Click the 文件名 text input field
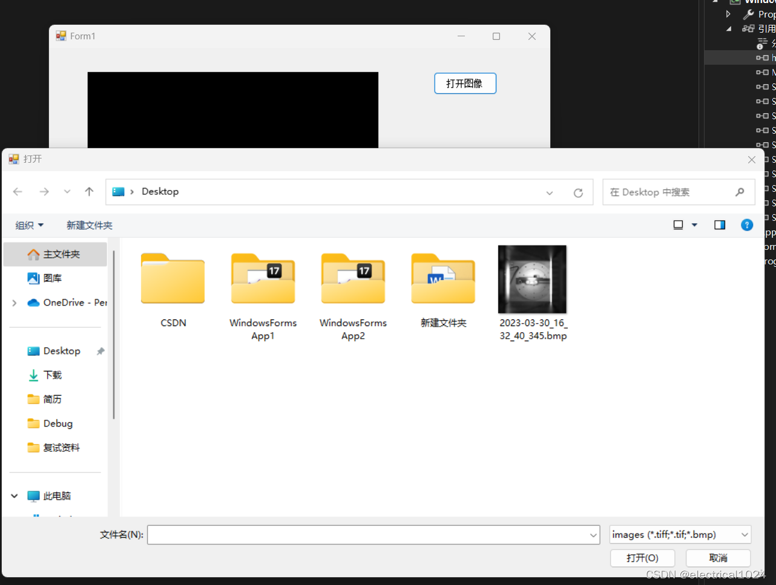The height and width of the screenshot is (585, 776). (x=368, y=535)
